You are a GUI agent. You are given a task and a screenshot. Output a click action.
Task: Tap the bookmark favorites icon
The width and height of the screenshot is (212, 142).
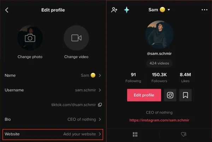point(185,95)
